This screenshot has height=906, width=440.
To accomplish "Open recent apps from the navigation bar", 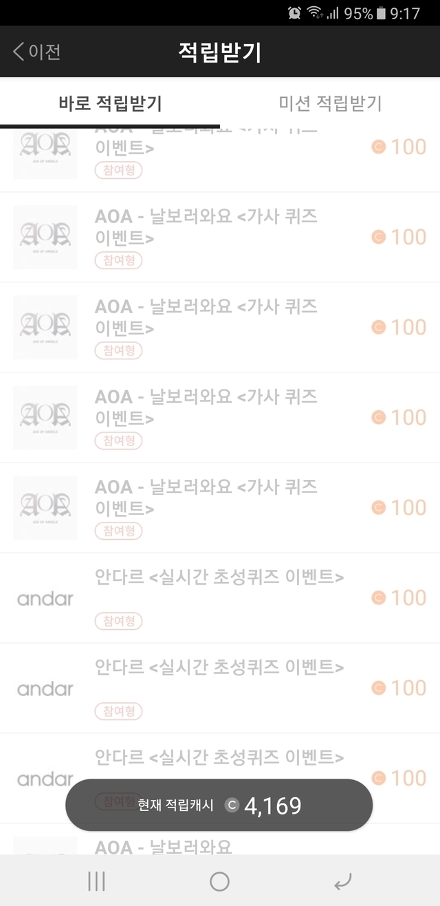I will pyautogui.click(x=96, y=881).
